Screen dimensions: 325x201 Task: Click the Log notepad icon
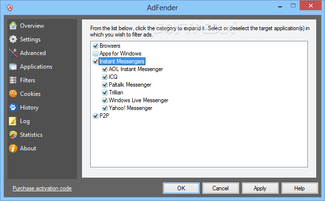[x=13, y=121]
